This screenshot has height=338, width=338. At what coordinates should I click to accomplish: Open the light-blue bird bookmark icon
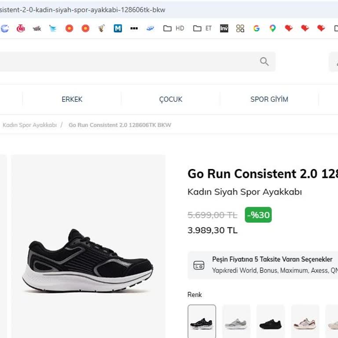click(x=53, y=29)
